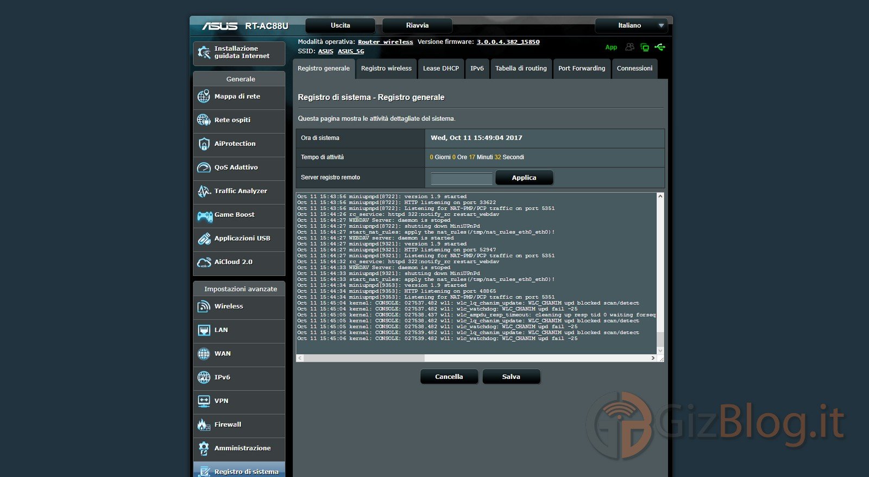Viewport: 869px width, 477px height.
Task: Click the Cancella button
Action: click(449, 377)
